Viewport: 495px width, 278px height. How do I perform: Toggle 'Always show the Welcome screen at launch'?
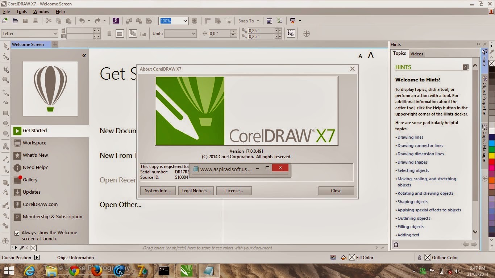[17, 233]
